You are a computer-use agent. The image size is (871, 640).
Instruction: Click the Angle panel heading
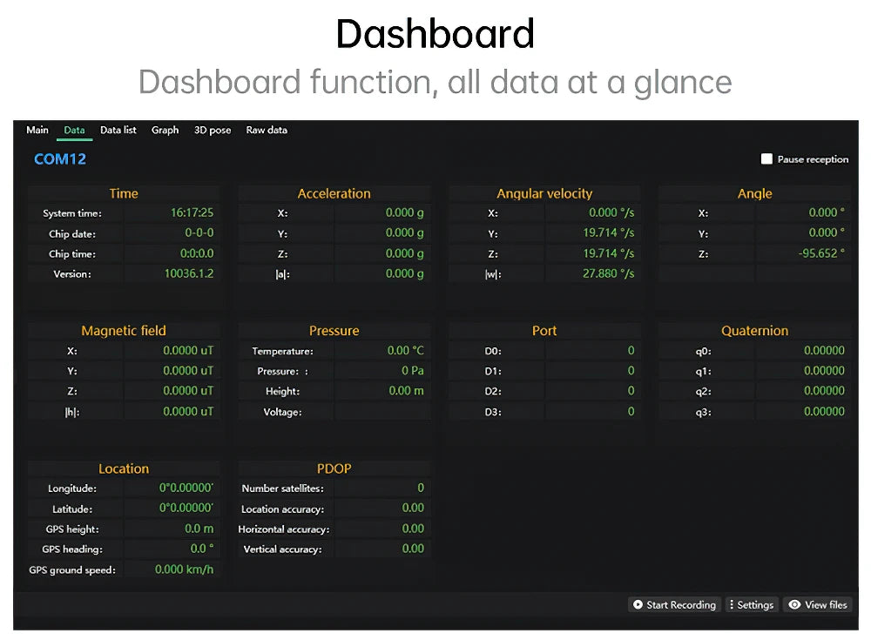754,193
